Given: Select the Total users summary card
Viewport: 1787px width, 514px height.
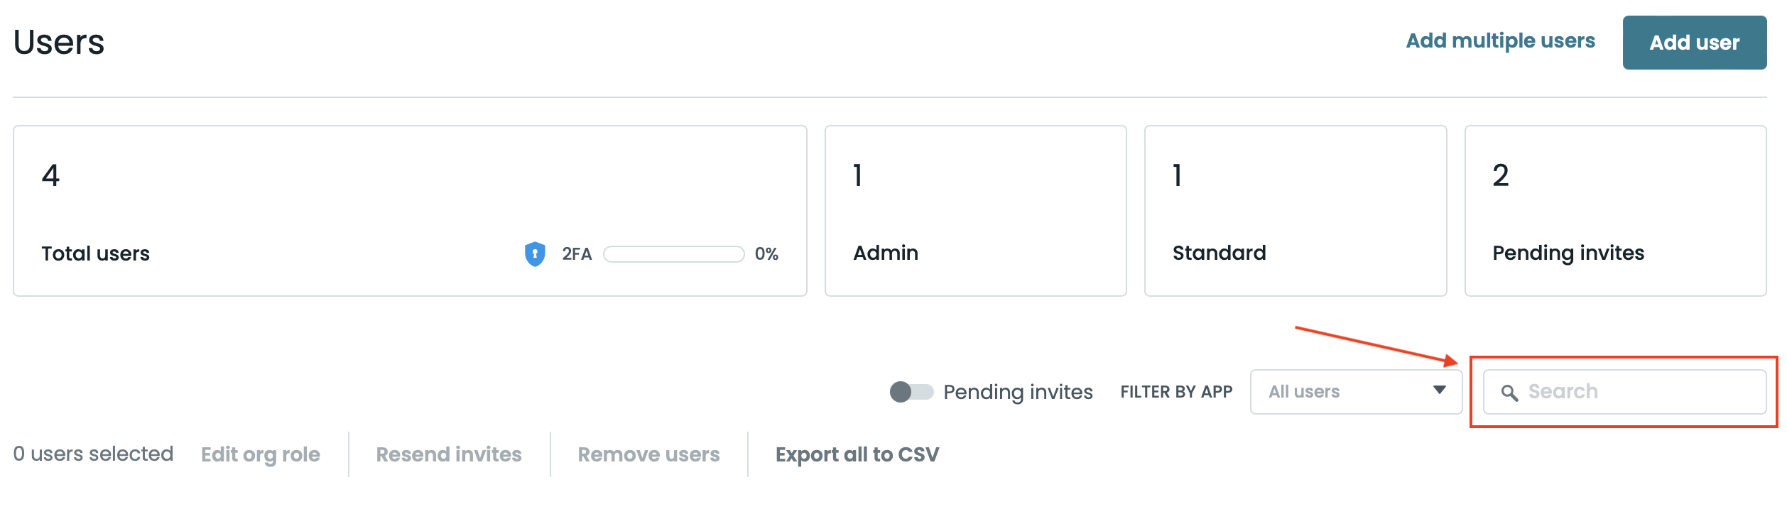Looking at the screenshot, I should (x=410, y=211).
